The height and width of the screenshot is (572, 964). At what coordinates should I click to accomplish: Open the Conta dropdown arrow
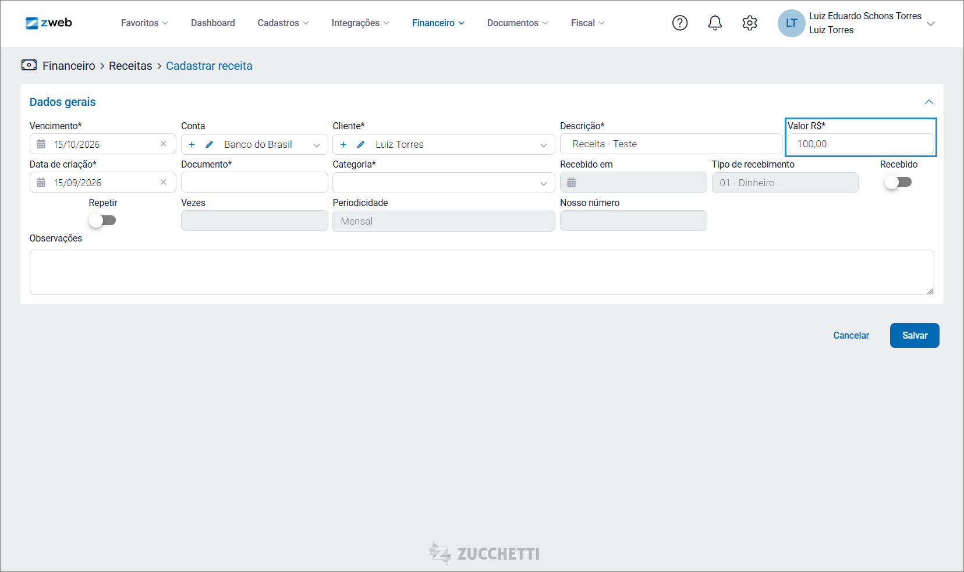click(317, 145)
